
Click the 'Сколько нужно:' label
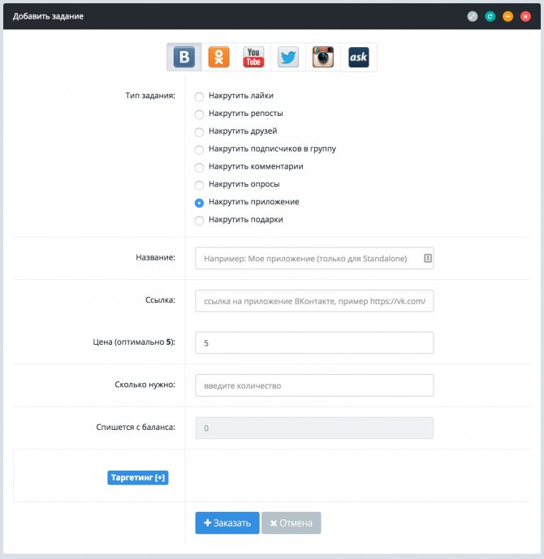point(145,385)
